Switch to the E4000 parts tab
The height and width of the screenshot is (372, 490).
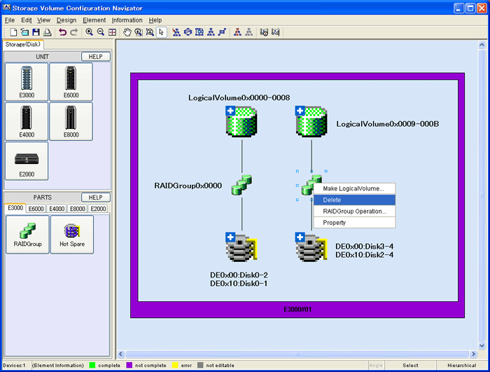[57, 209]
